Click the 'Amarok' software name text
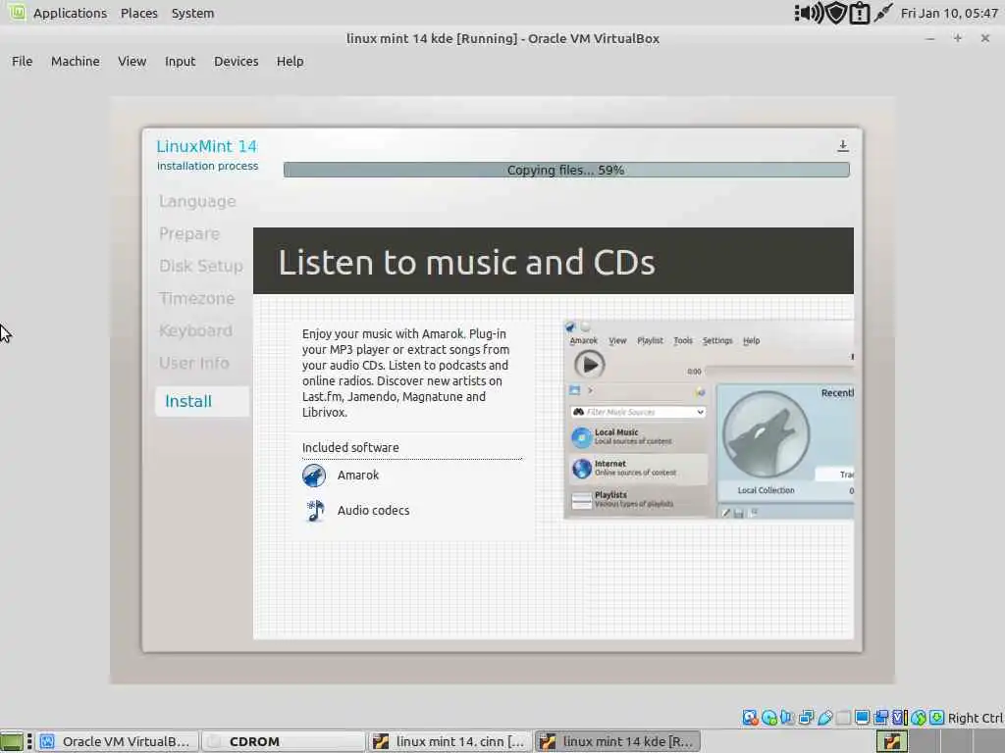This screenshot has height=753, width=1005. tap(358, 476)
